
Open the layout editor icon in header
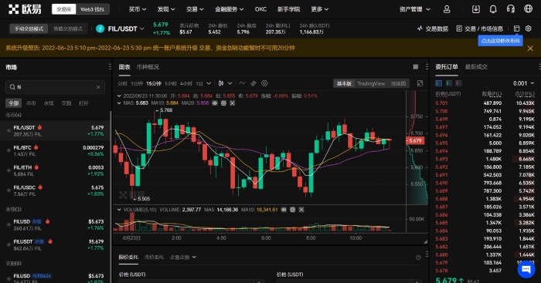(x=516, y=29)
